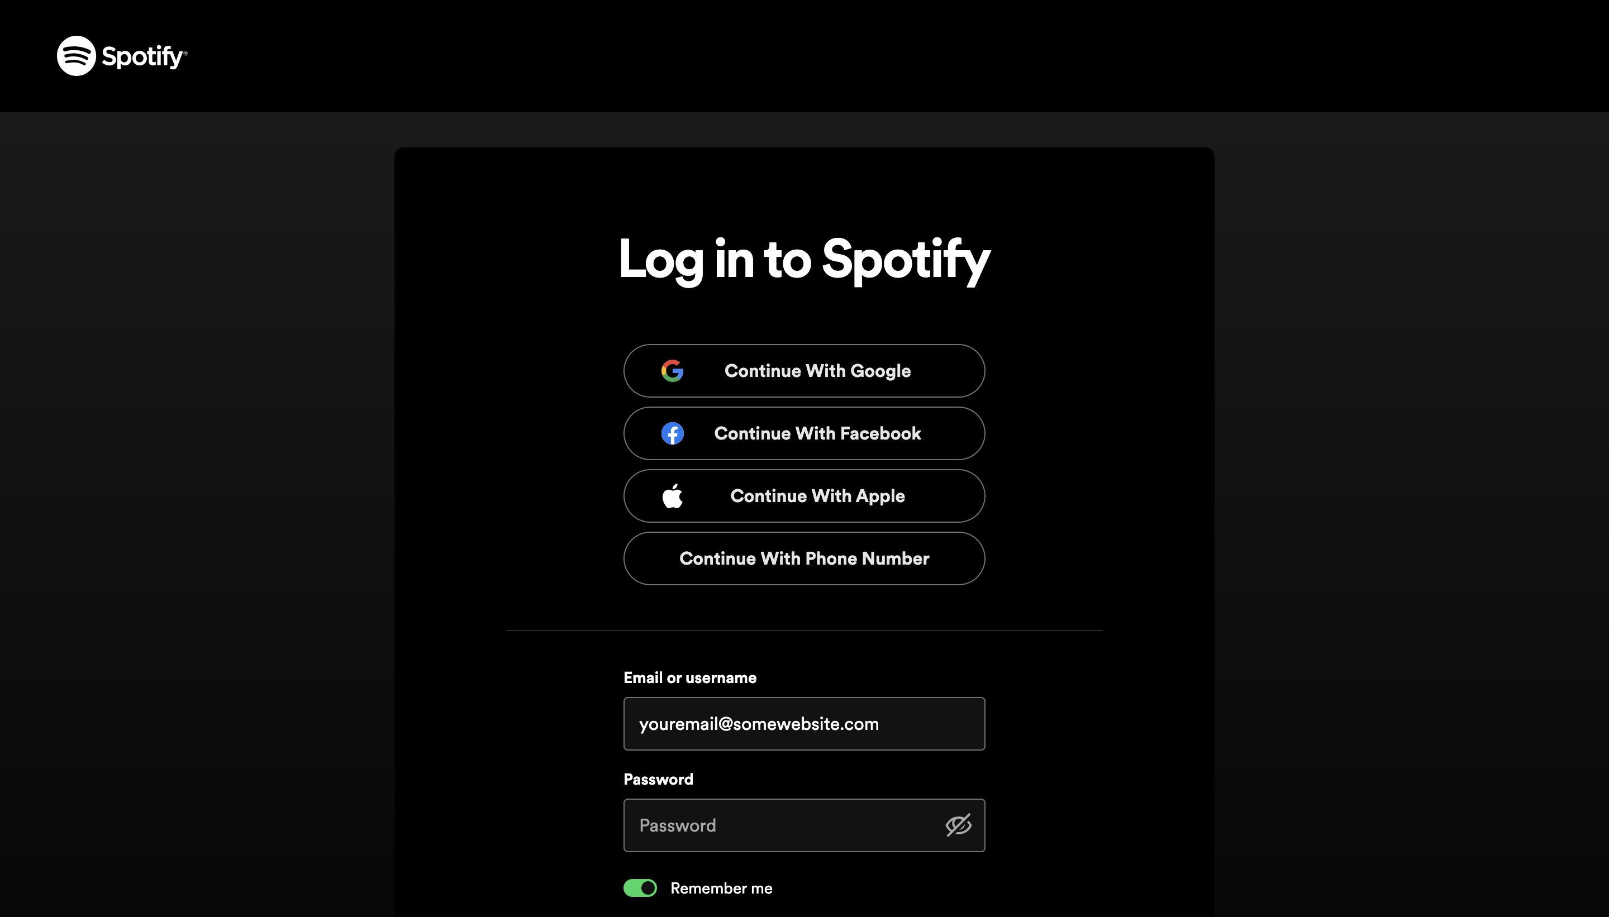
Task: Click the Continue With Facebook button
Action: 804,433
